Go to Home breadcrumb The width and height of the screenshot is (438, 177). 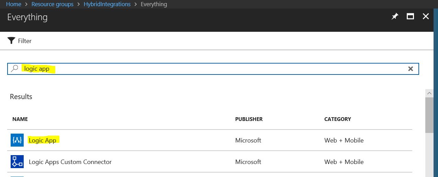coord(14,4)
